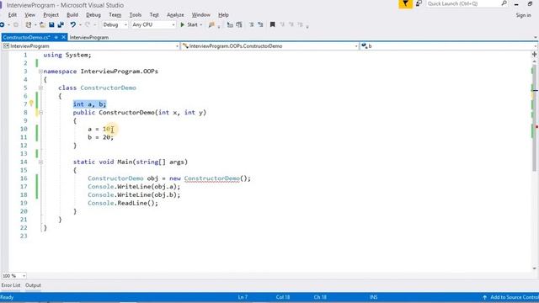Image resolution: width=539 pixels, height=303 pixels.
Task: Click the New Project toolbar icon
Action: click(x=28, y=24)
